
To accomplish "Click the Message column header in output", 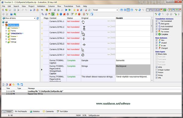I will tap(31, 88).
